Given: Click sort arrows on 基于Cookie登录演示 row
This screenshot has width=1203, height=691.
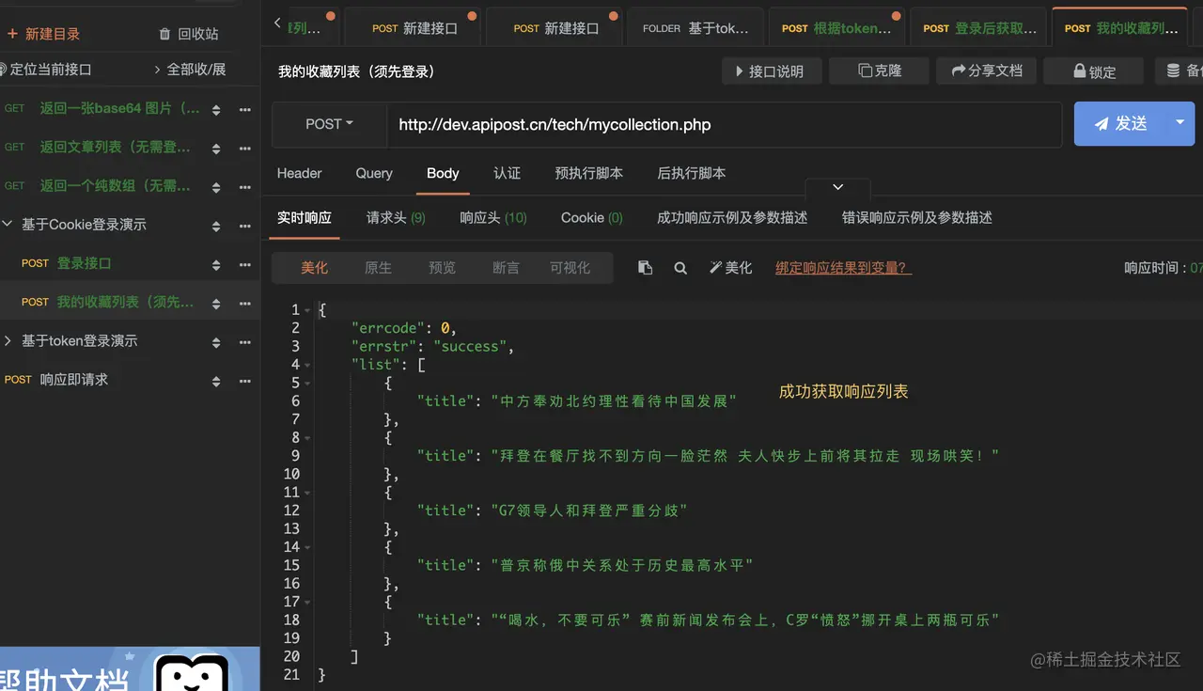Looking at the screenshot, I should pos(216,227).
